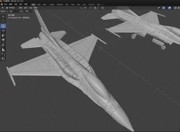Open proportional editing falloff selector

point(105,8)
